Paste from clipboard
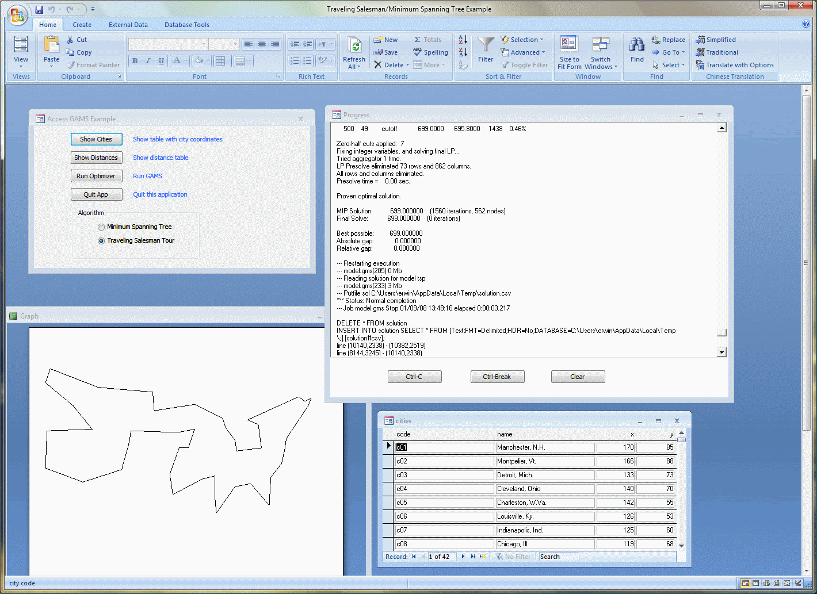 (51, 52)
